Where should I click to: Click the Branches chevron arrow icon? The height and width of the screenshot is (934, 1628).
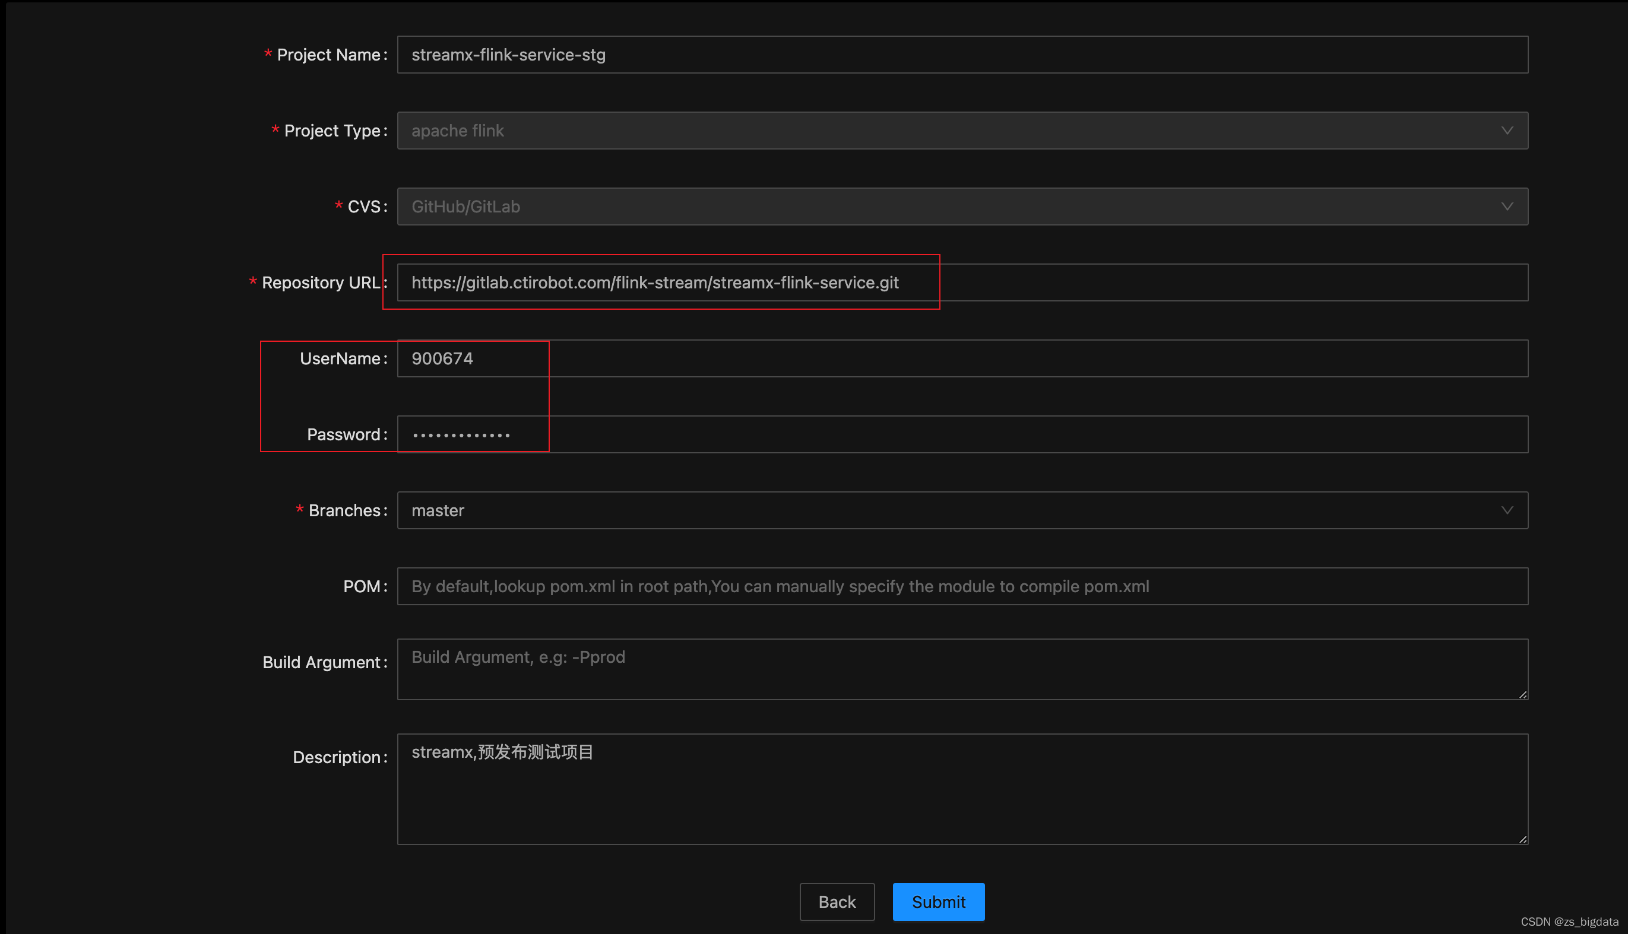pyautogui.click(x=1506, y=511)
